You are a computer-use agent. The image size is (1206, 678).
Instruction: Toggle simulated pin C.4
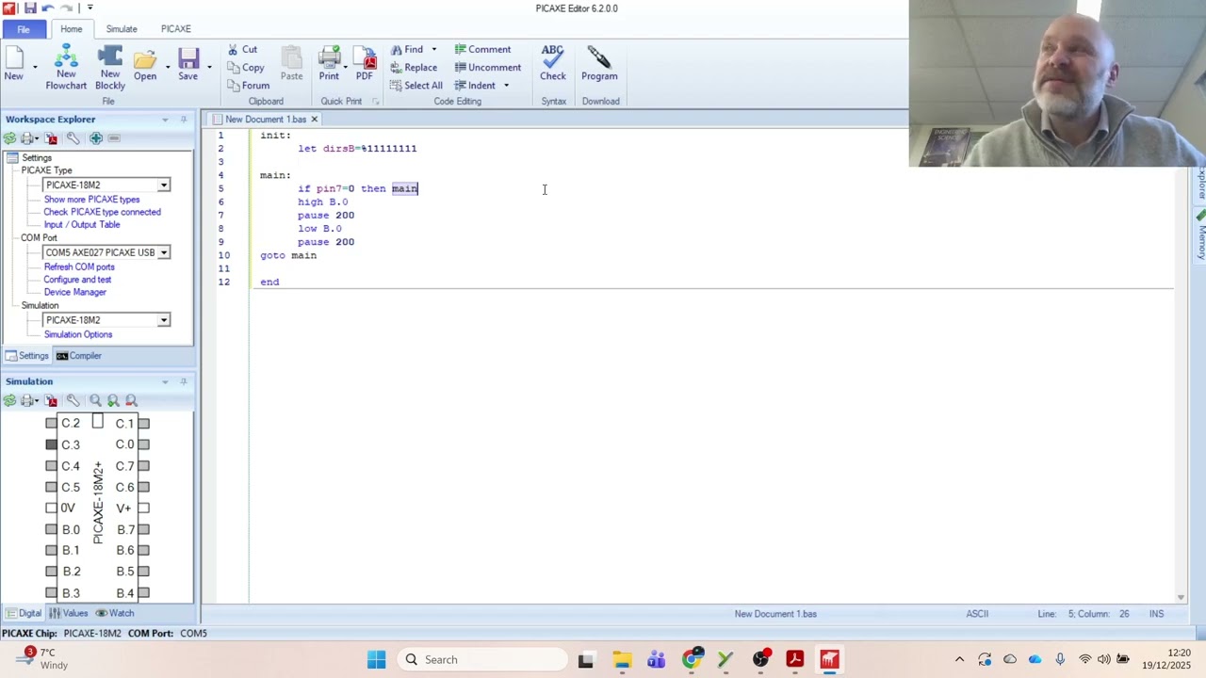click(x=51, y=466)
